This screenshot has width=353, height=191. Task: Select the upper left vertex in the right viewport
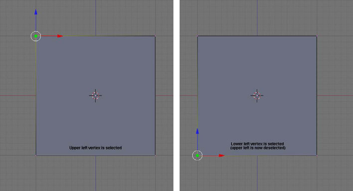(x=197, y=36)
